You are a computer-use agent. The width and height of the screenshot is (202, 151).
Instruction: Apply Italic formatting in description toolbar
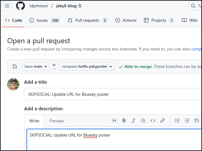tap(133, 120)
